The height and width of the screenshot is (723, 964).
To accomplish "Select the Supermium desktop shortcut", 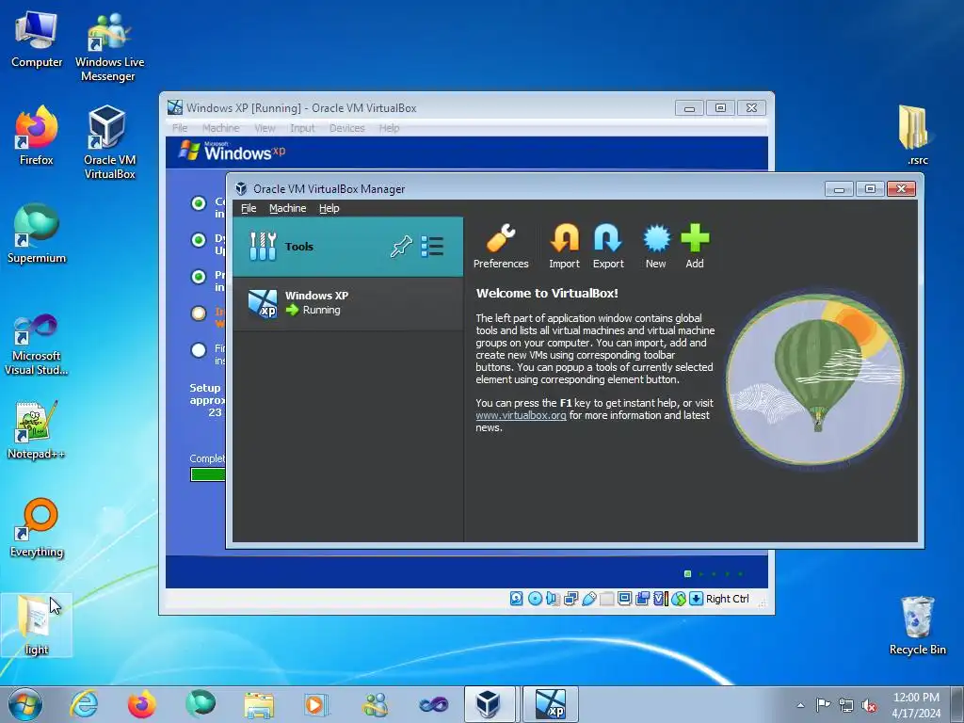I will 37,233.
